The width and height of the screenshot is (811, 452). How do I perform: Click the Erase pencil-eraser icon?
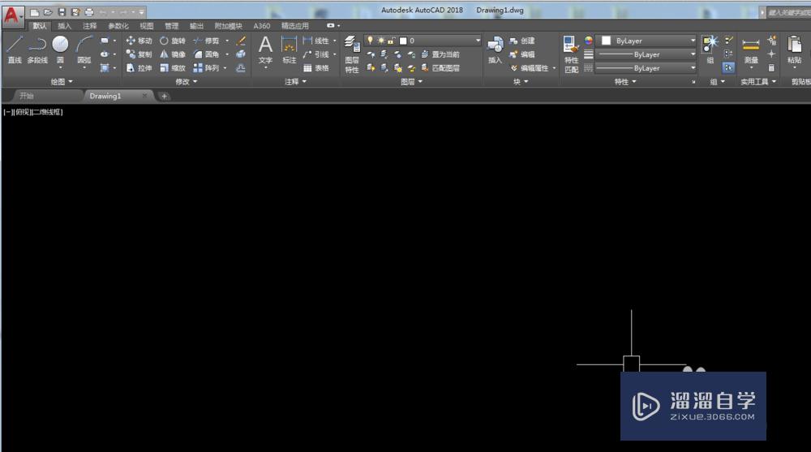(x=241, y=41)
